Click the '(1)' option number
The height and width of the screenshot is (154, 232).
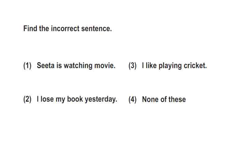coord(27,66)
